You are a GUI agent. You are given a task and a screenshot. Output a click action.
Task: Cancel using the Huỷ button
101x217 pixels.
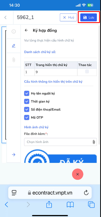(x=68, y=17)
